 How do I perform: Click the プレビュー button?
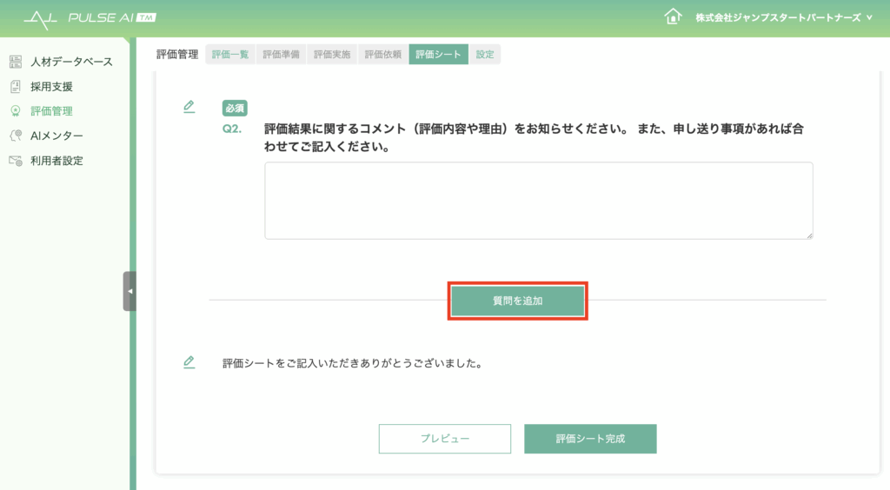(445, 439)
